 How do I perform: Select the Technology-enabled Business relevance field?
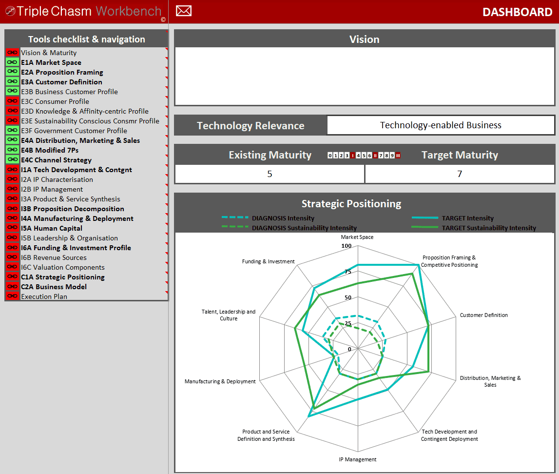[441, 125]
